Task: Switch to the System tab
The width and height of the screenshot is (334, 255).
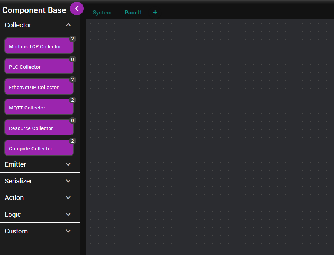Action: coord(102,13)
